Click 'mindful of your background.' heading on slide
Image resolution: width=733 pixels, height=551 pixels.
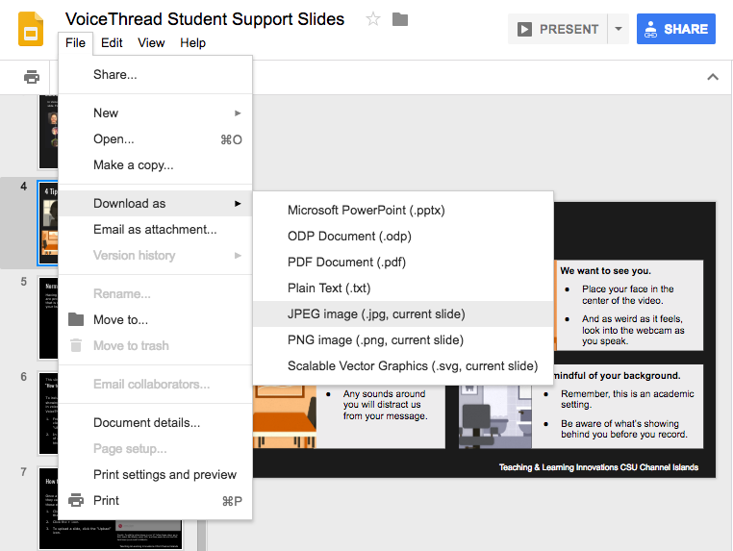point(617,376)
